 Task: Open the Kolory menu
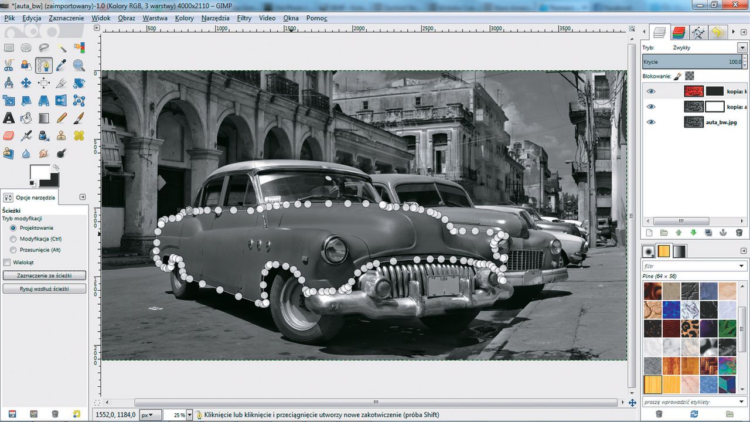[x=184, y=18]
